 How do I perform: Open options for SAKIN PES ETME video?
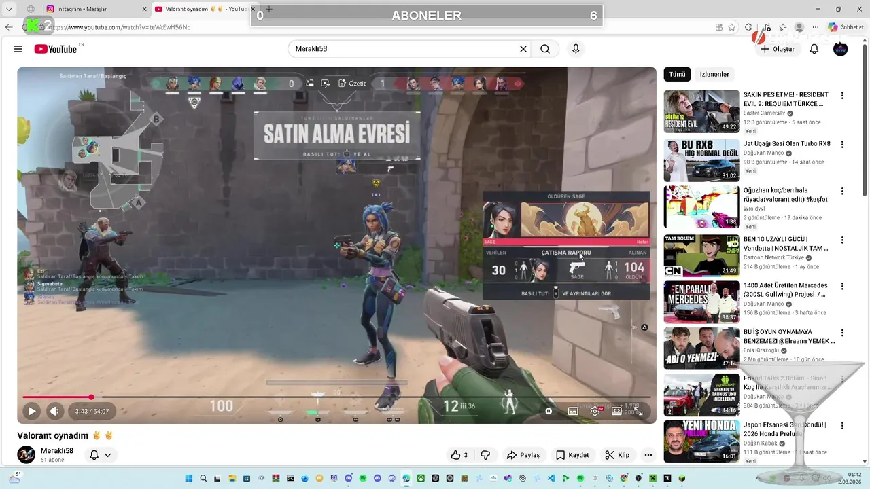[x=842, y=96]
